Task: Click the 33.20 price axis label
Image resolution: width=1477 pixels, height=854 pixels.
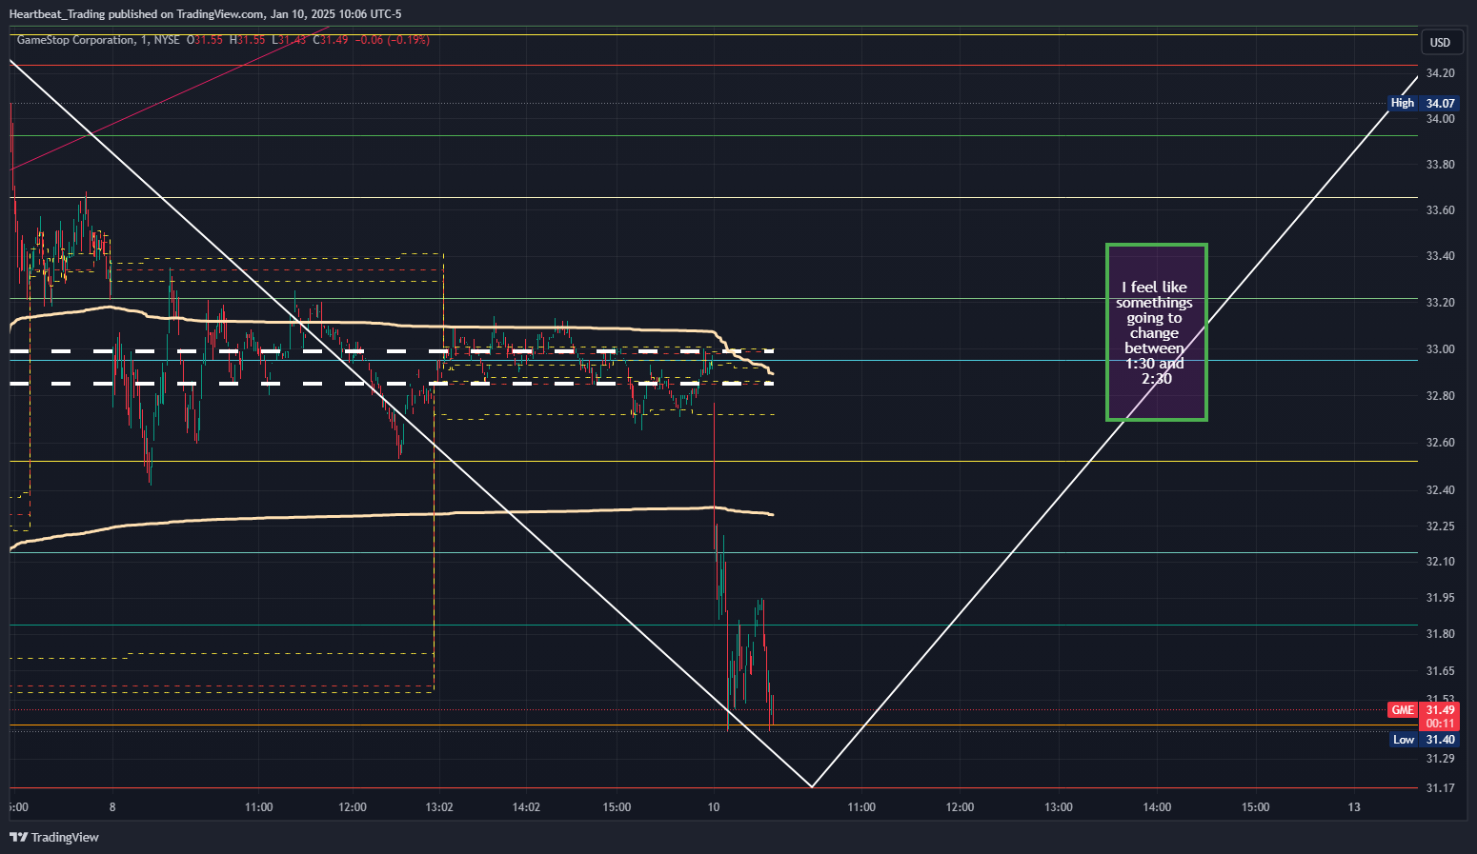Action: 1440,303
